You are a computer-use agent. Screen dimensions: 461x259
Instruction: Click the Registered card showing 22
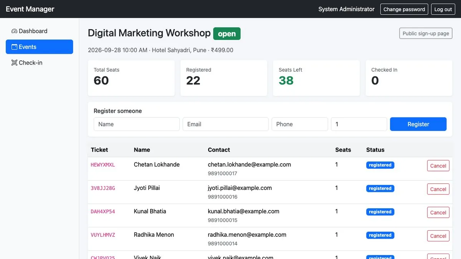[x=224, y=78]
